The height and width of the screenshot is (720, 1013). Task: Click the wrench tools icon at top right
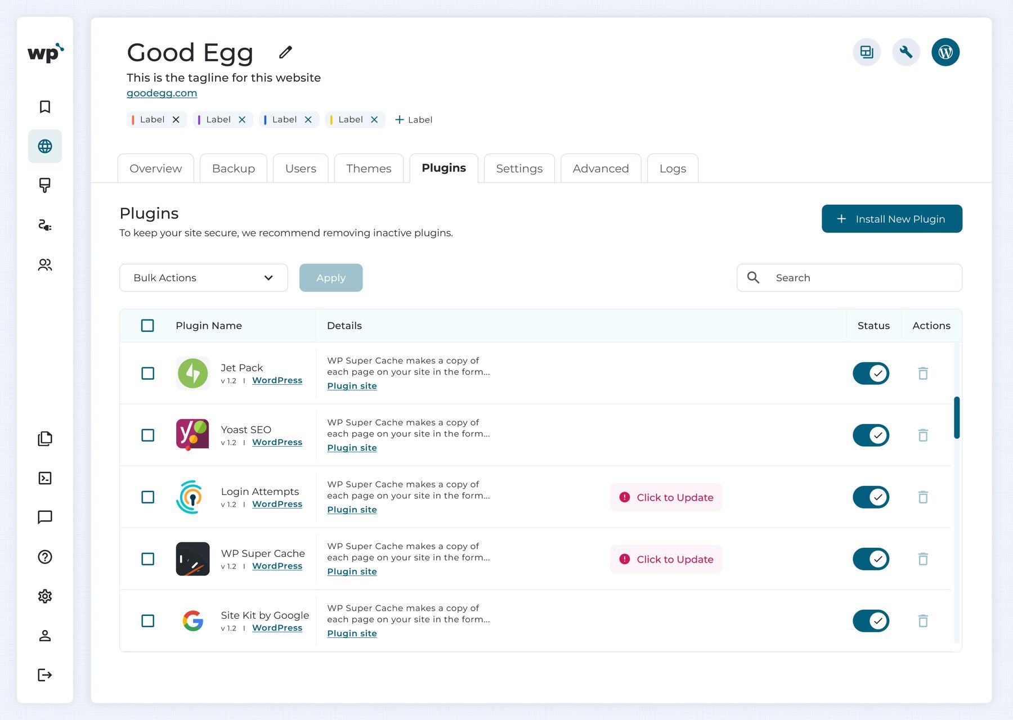[x=906, y=52]
